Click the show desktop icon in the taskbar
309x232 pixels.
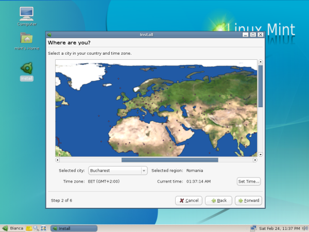[43, 228]
